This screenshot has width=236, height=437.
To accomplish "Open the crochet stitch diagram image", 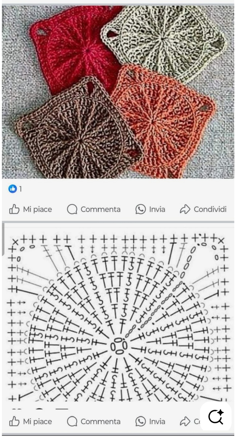I will tap(118, 312).
